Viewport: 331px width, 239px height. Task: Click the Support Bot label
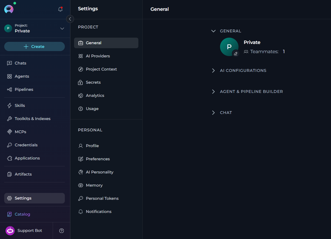click(x=30, y=231)
